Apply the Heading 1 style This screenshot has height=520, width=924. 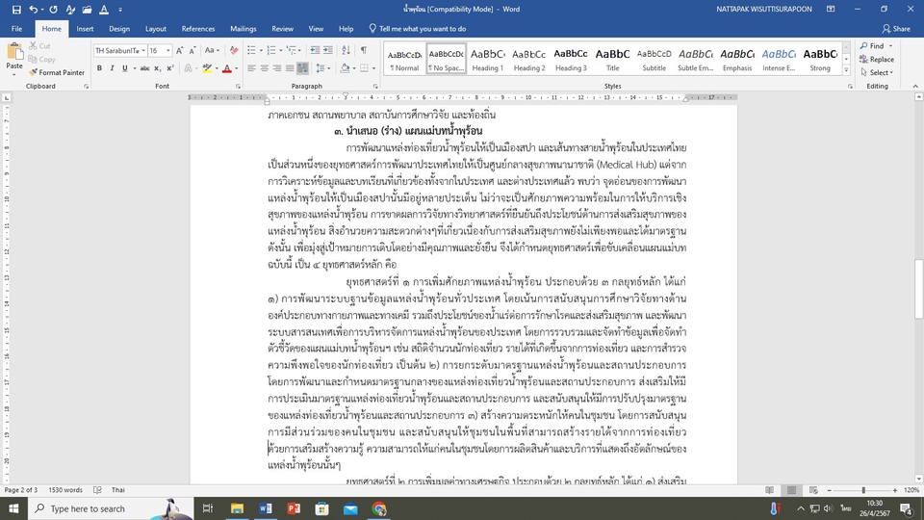pyautogui.click(x=488, y=59)
